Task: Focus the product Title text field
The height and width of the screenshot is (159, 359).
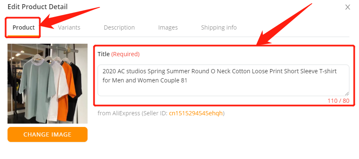Action: (223, 80)
